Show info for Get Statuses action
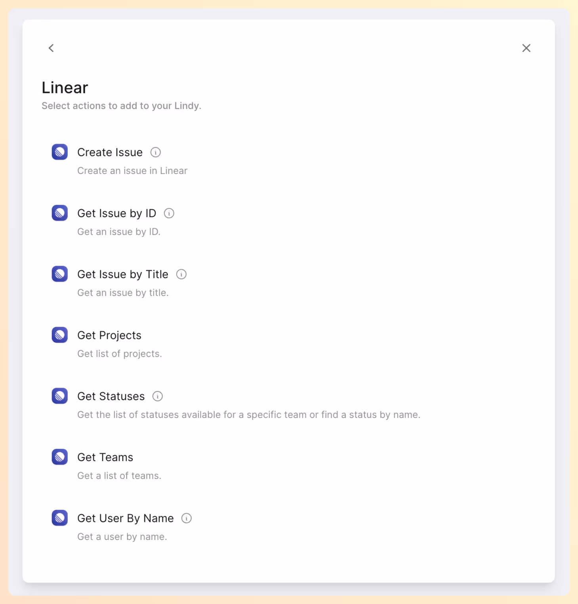This screenshot has height=604, width=578. click(158, 396)
